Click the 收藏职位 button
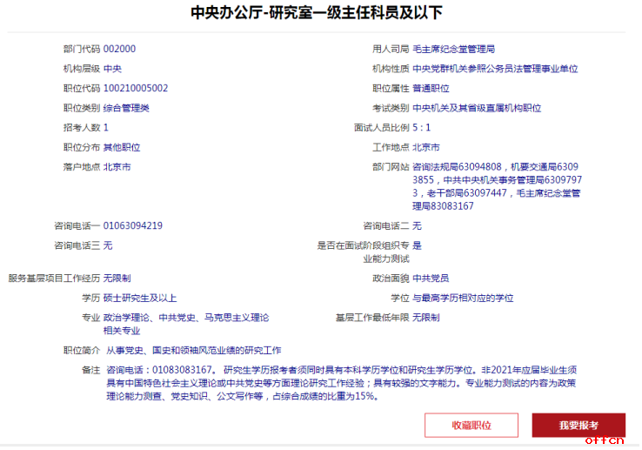The image size is (642, 450). [471, 425]
